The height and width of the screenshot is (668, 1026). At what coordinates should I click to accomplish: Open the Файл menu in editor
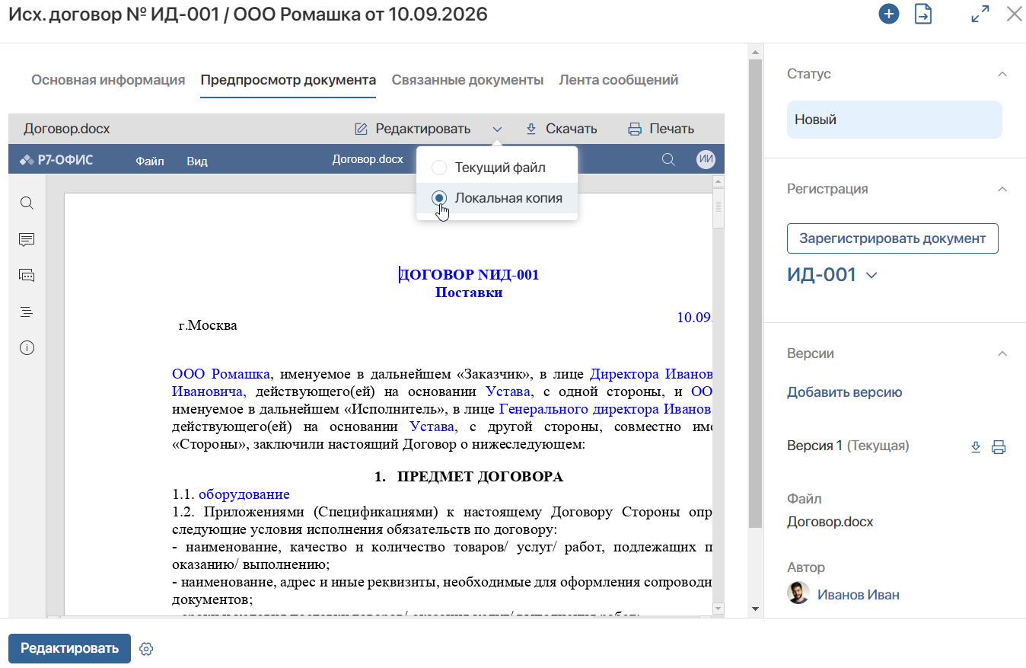click(x=150, y=161)
